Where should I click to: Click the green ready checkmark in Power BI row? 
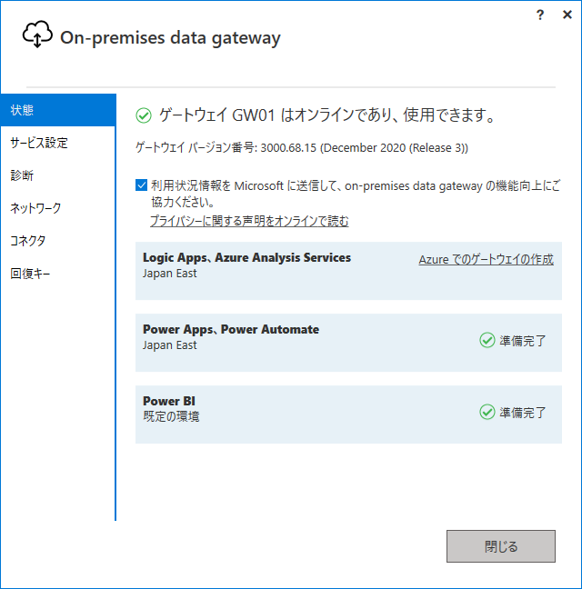[x=487, y=412]
